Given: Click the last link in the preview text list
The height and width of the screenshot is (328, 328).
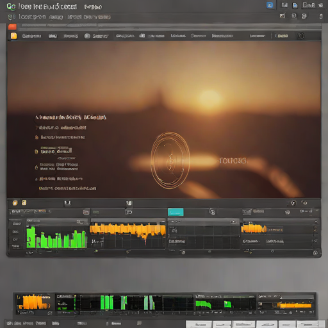Looking at the screenshot, I should [67, 188].
